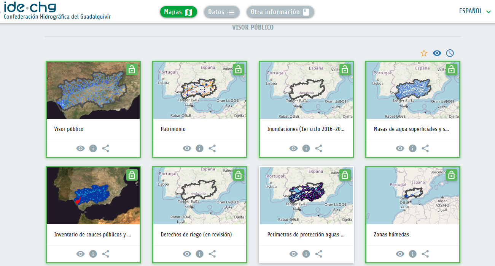Expand the language chevron arrow
495x266 pixels.
(489, 12)
